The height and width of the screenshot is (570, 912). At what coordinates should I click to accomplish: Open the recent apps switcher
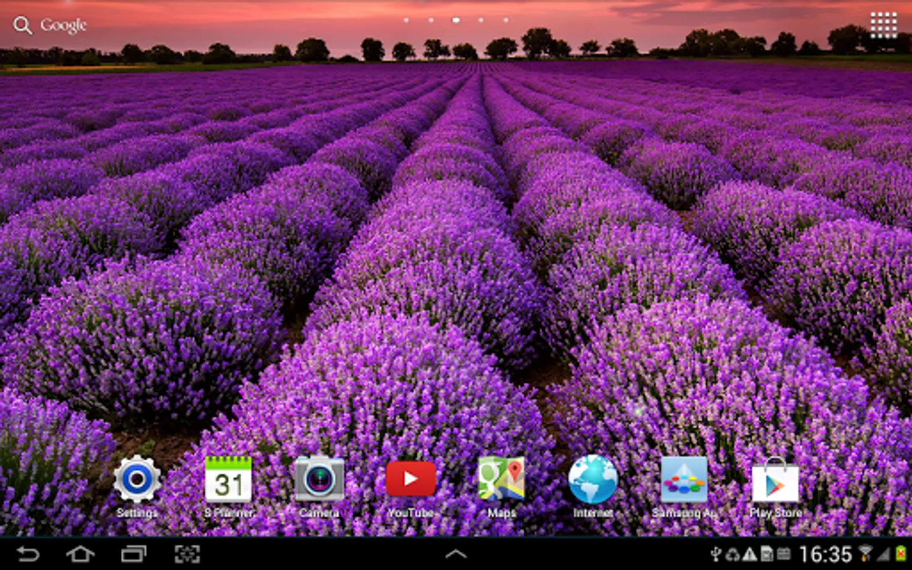pyautogui.click(x=134, y=555)
